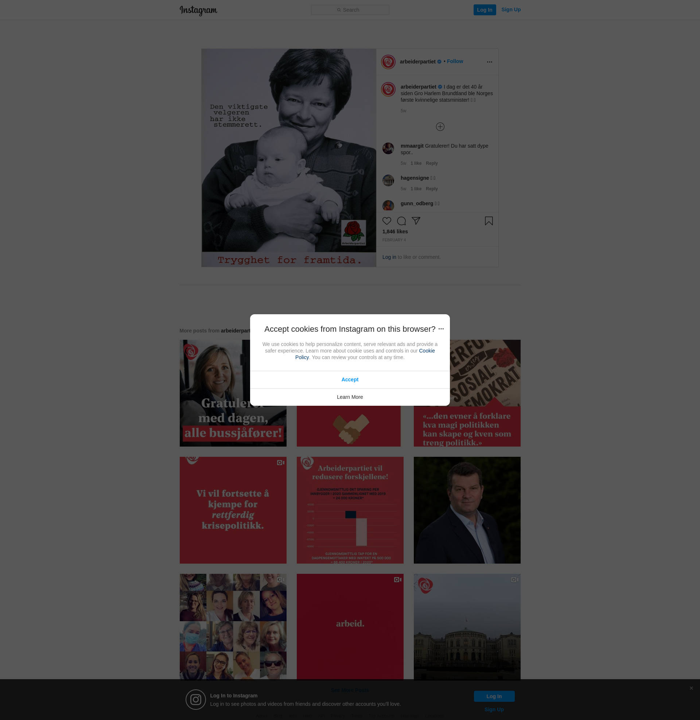Viewport: 700px width, 720px height.
Task: Open the main post photo
Action: pos(289,158)
